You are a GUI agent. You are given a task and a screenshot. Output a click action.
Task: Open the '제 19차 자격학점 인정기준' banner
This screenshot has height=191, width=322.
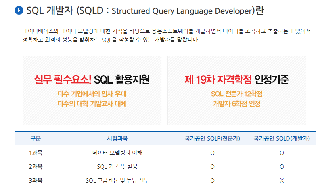click(237, 90)
